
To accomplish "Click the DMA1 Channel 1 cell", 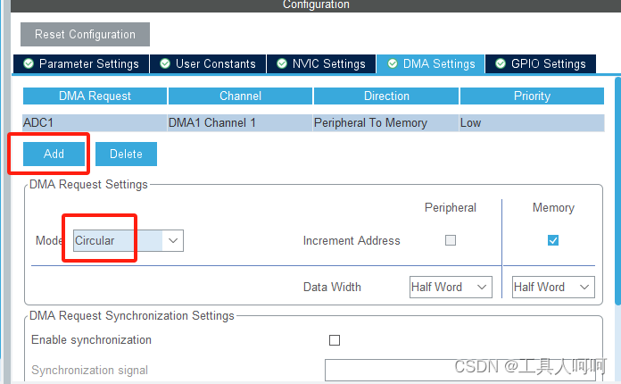I will tap(240, 123).
